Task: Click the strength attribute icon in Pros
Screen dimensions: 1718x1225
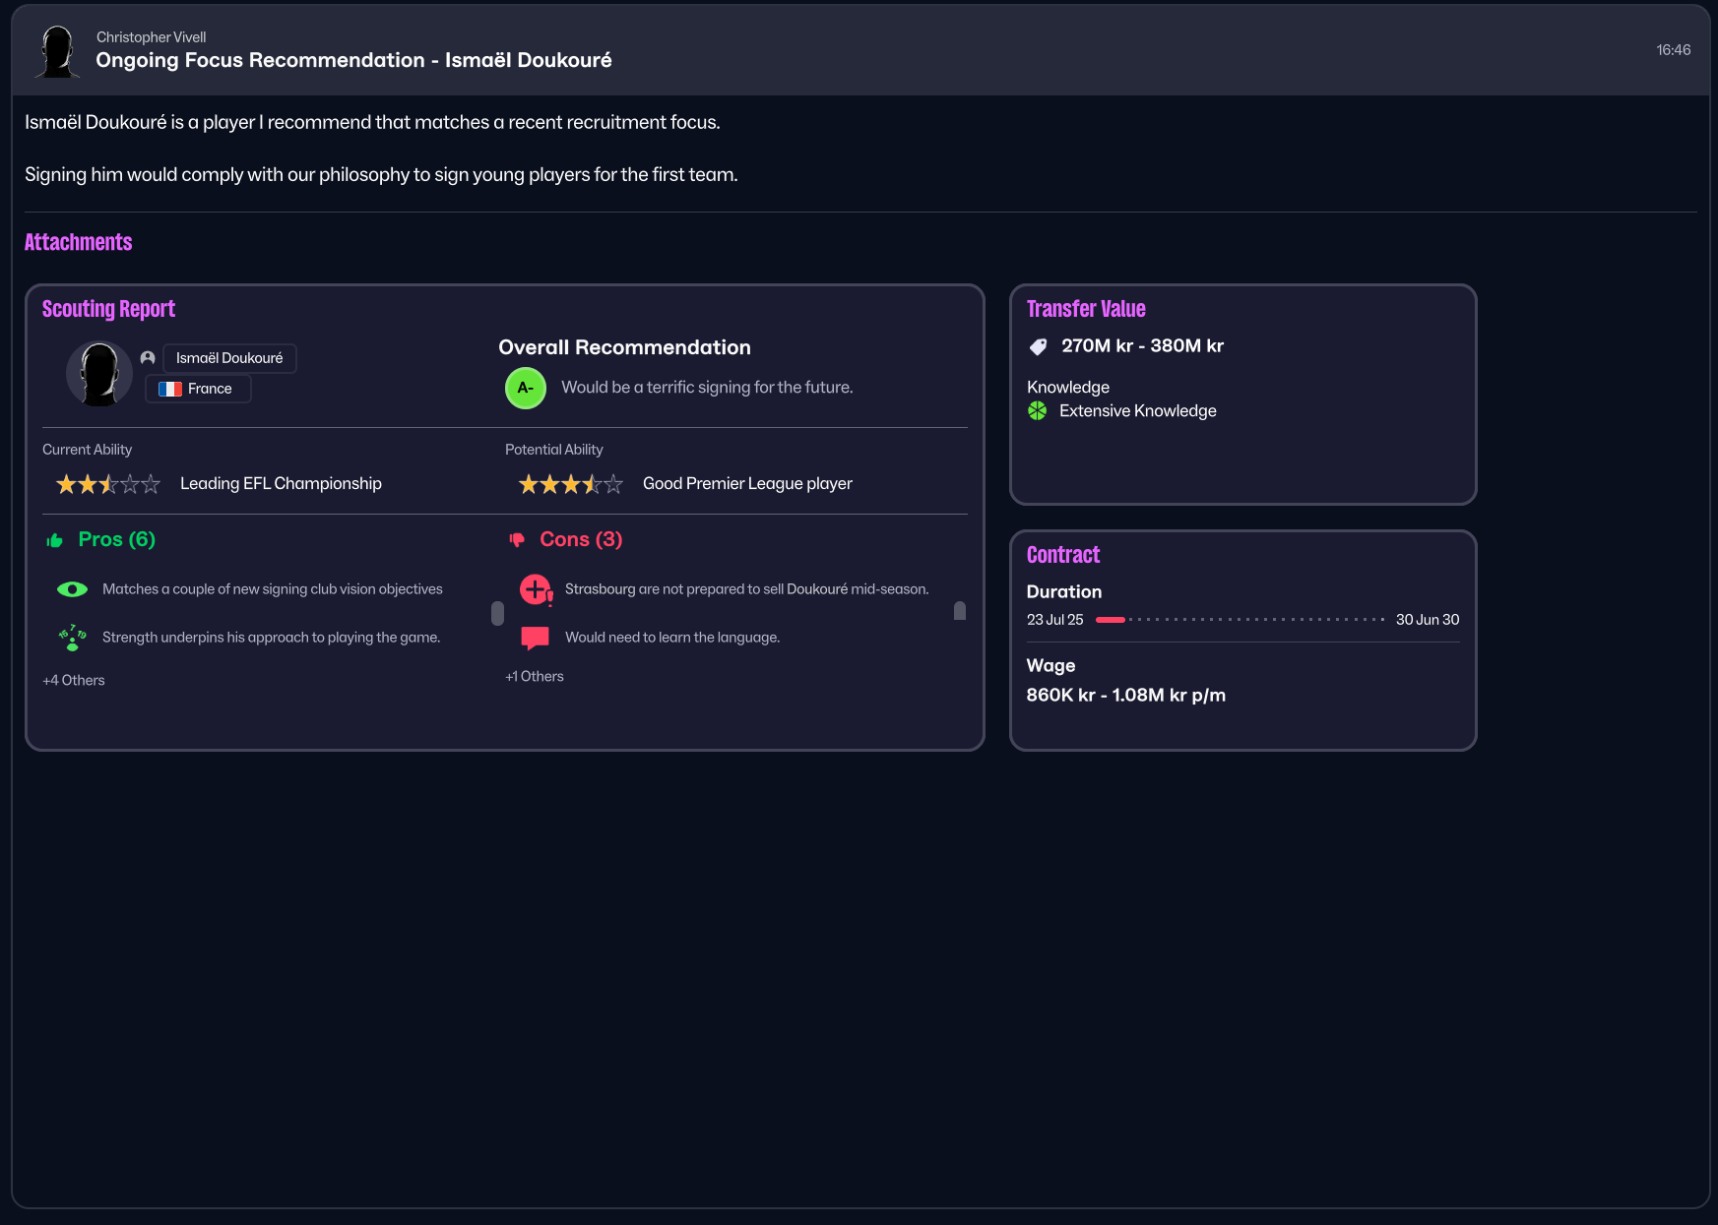Action: [x=72, y=638]
